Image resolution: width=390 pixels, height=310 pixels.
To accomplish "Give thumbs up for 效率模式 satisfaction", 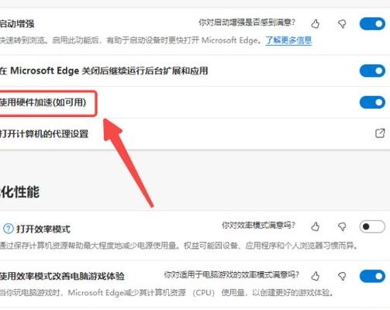I will tap(315, 227).
